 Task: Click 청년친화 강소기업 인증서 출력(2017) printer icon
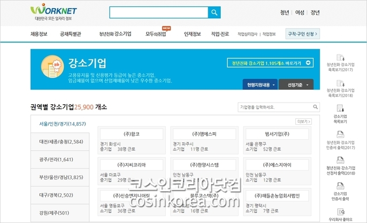point(341,134)
